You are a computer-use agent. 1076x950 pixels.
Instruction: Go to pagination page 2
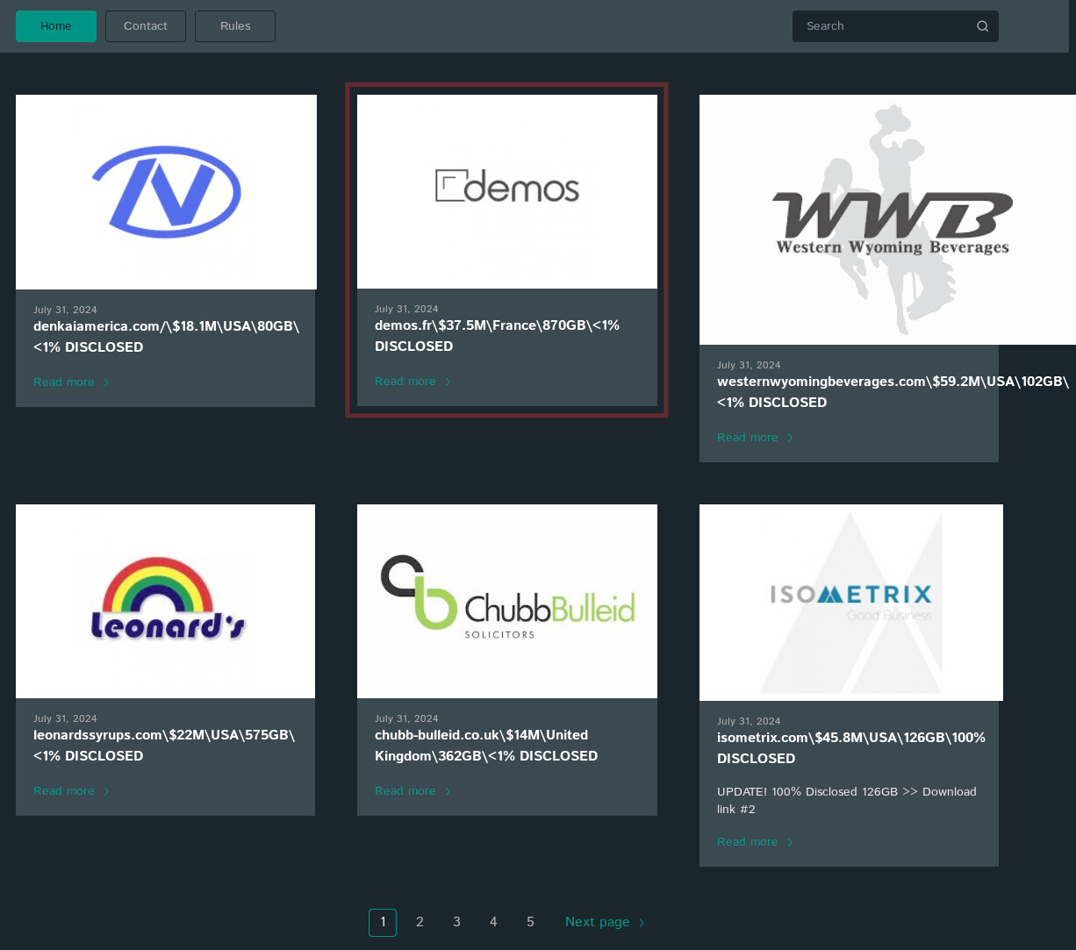point(420,923)
